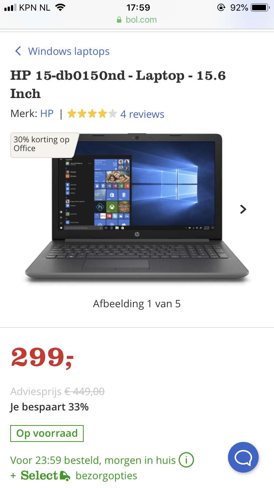Tap the product title HP 15-db0150nd
The width and height of the screenshot is (274, 488).
(x=118, y=85)
